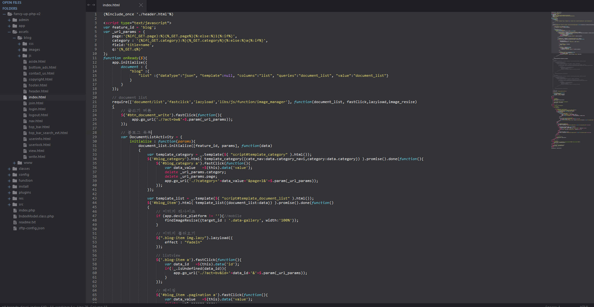Viewport: 594px width, 307px height.
Task: Close the index.html tab
Action: pyautogui.click(x=141, y=5)
